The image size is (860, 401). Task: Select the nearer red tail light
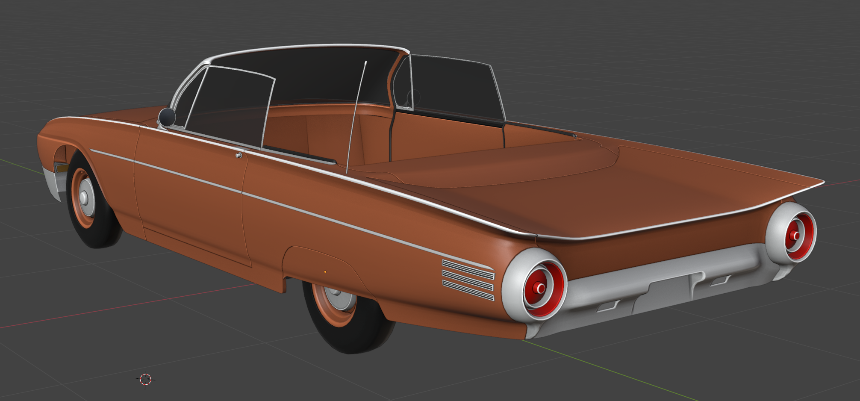[543, 289]
